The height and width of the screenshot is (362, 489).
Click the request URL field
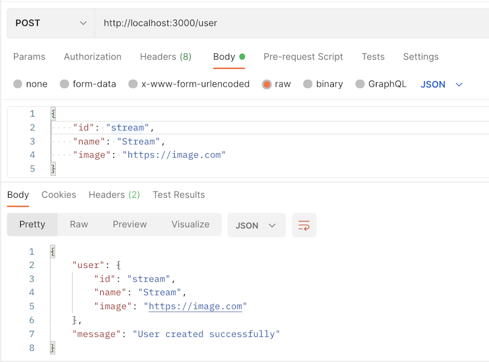(x=244, y=23)
